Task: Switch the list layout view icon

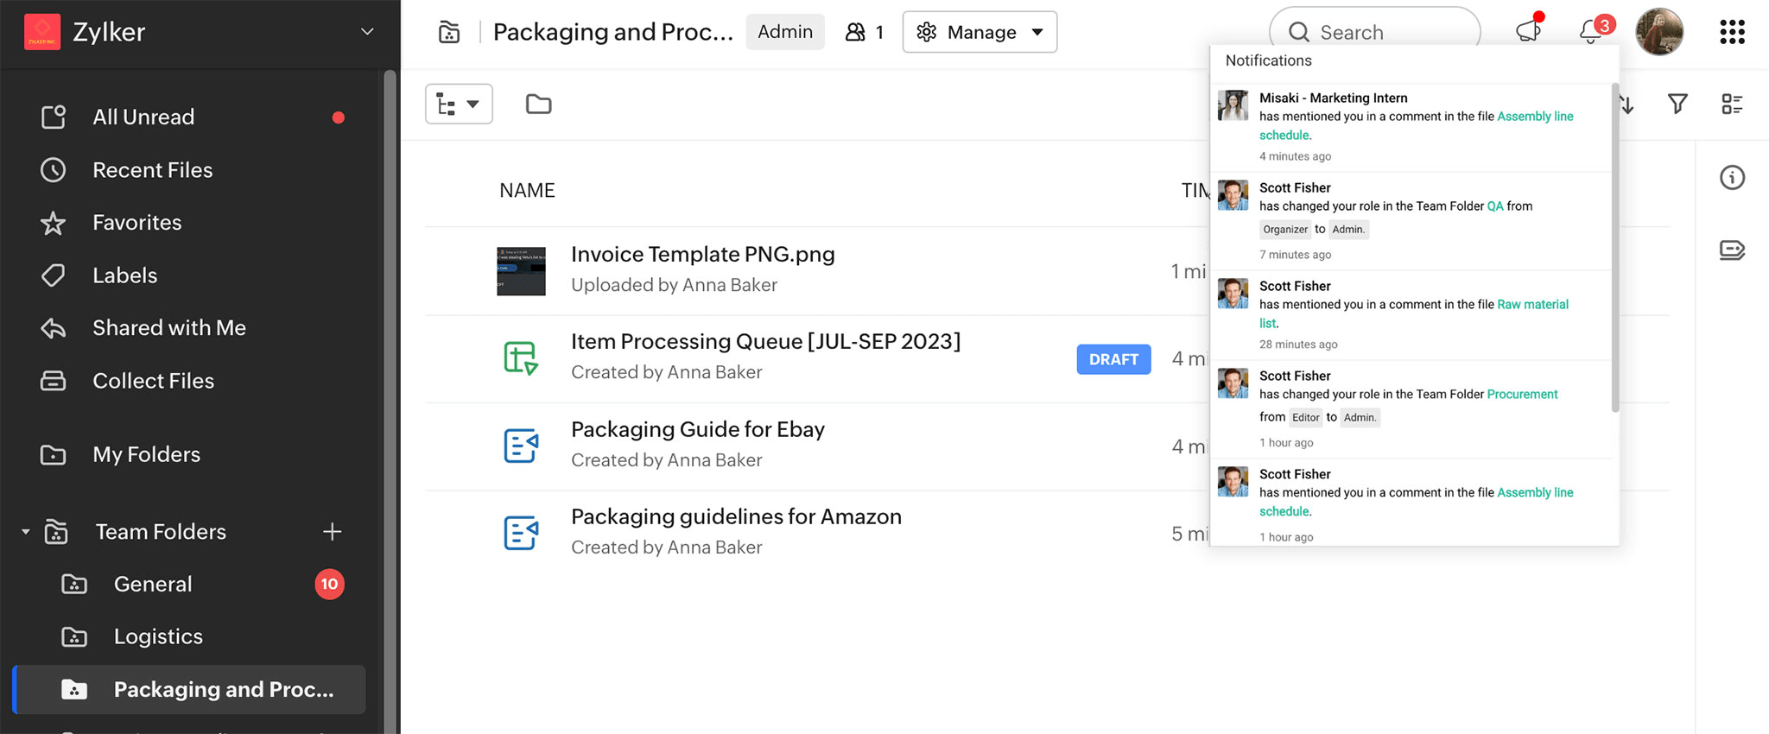Action: [1732, 104]
